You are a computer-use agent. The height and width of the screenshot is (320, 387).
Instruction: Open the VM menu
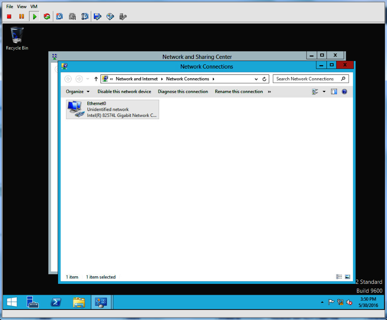click(34, 7)
